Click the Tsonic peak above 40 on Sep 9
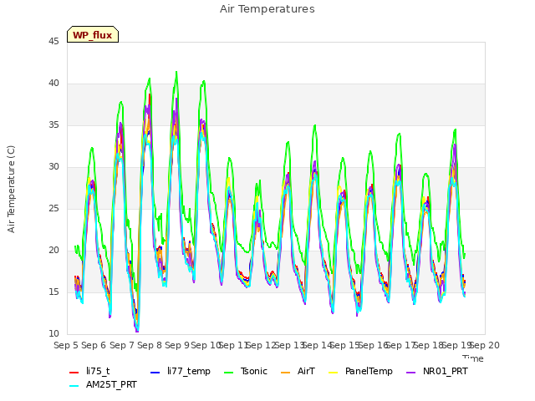 [x=176, y=72]
